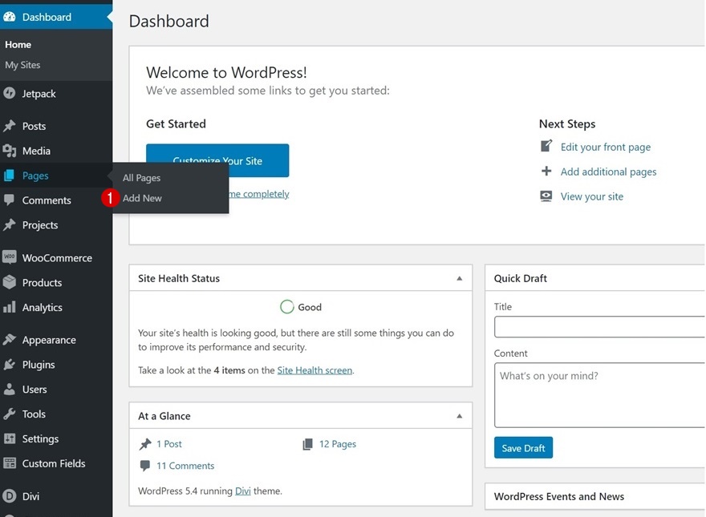Viewport: 706px width, 517px height.
Task: Follow the Edit your front page link
Action: (605, 147)
